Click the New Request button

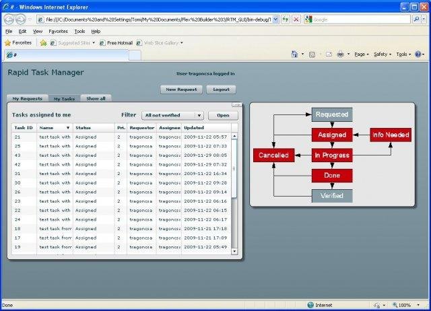tap(181, 90)
